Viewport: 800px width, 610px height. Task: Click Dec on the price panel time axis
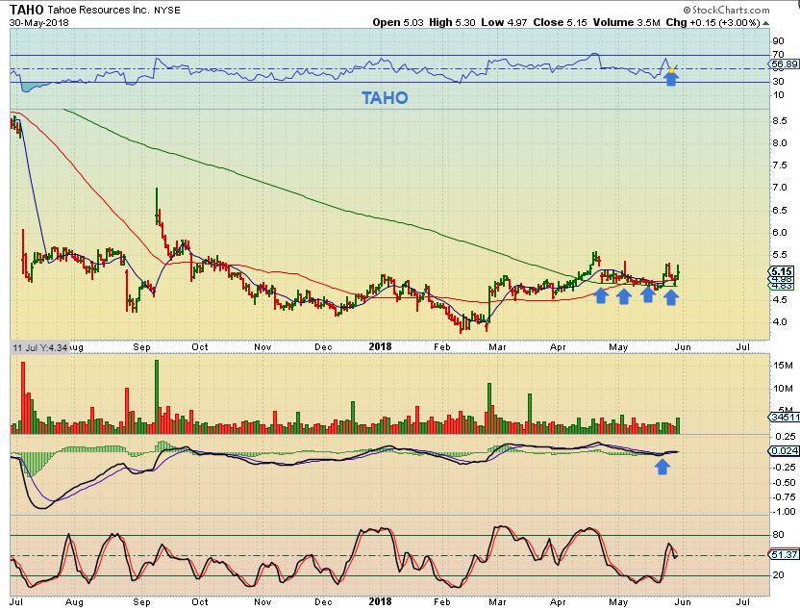tap(323, 347)
